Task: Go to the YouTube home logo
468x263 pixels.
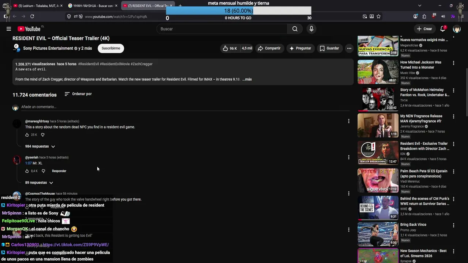Action: (29, 29)
